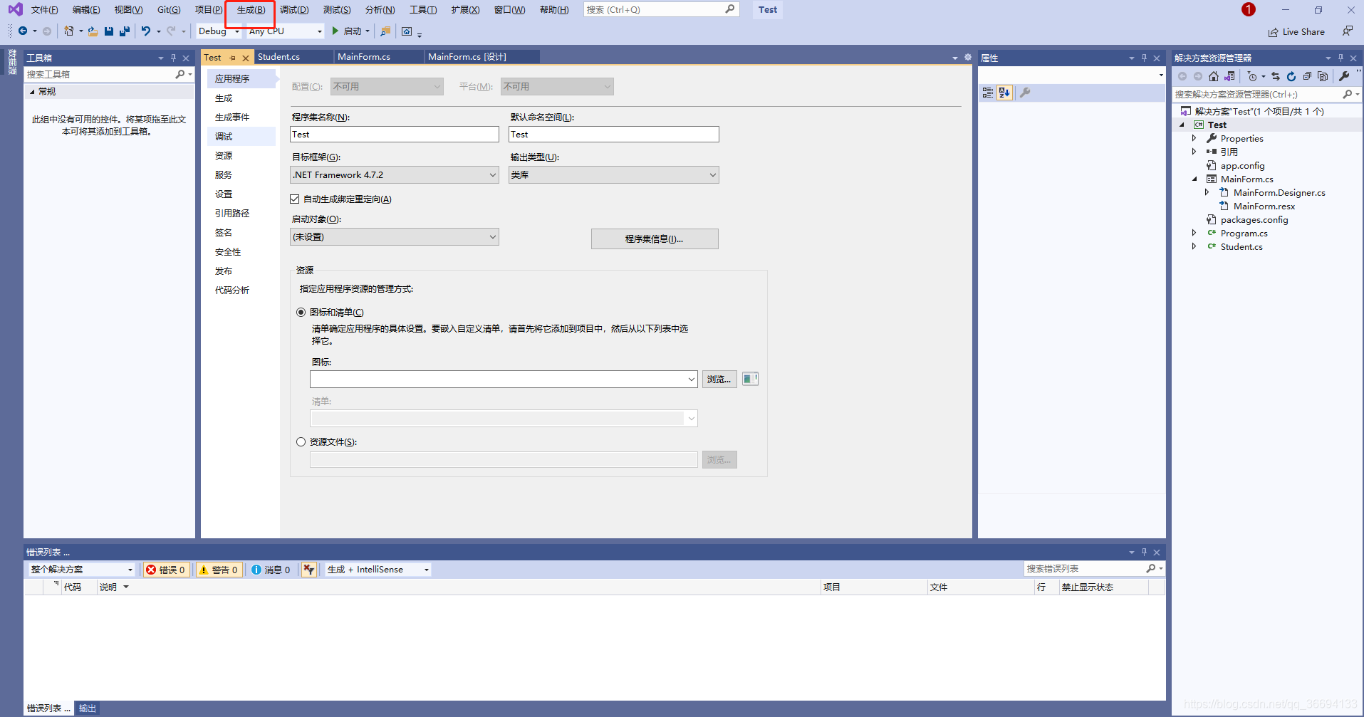The height and width of the screenshot is (717, 1364).
Task: Click the show all files icon
Action: click(x=1323, y=76)
